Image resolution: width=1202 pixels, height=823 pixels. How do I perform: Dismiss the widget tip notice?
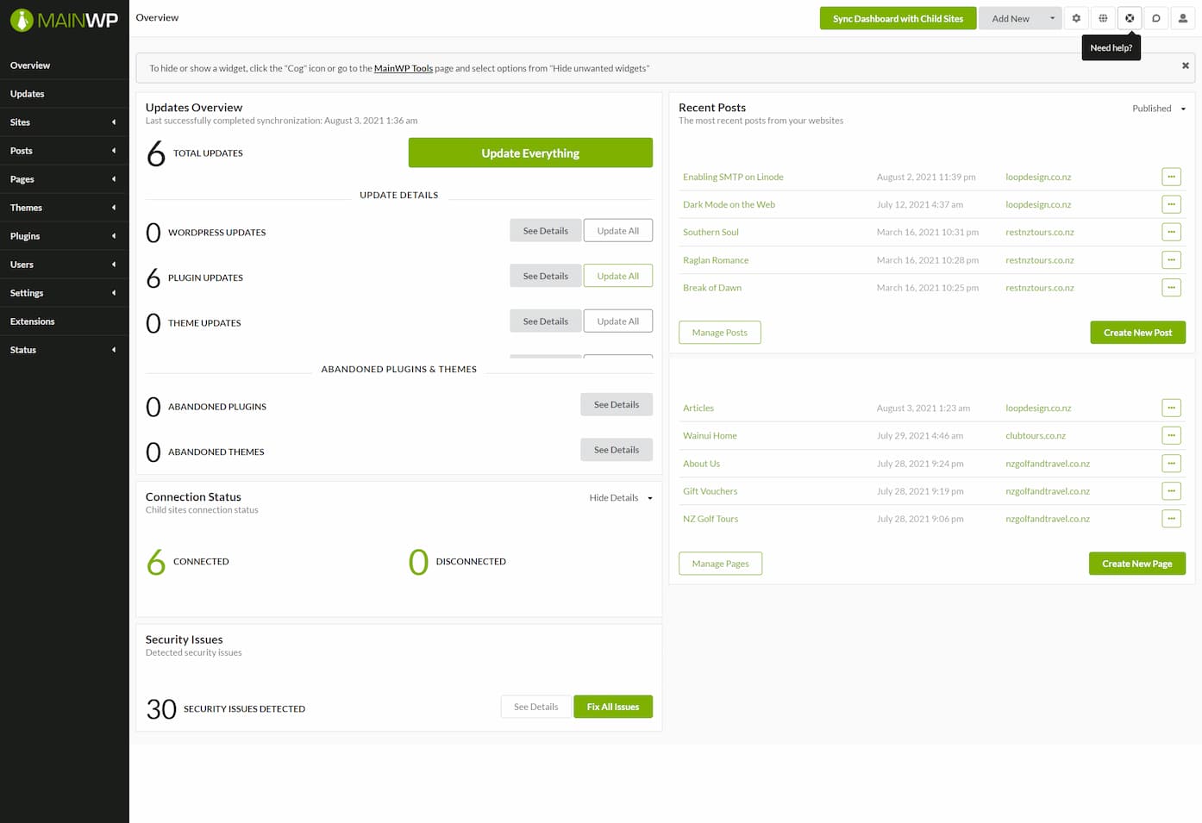(x=1186, y=65)
